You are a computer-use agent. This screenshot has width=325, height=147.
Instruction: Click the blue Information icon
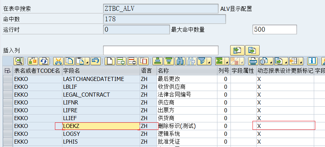[312, 61]
